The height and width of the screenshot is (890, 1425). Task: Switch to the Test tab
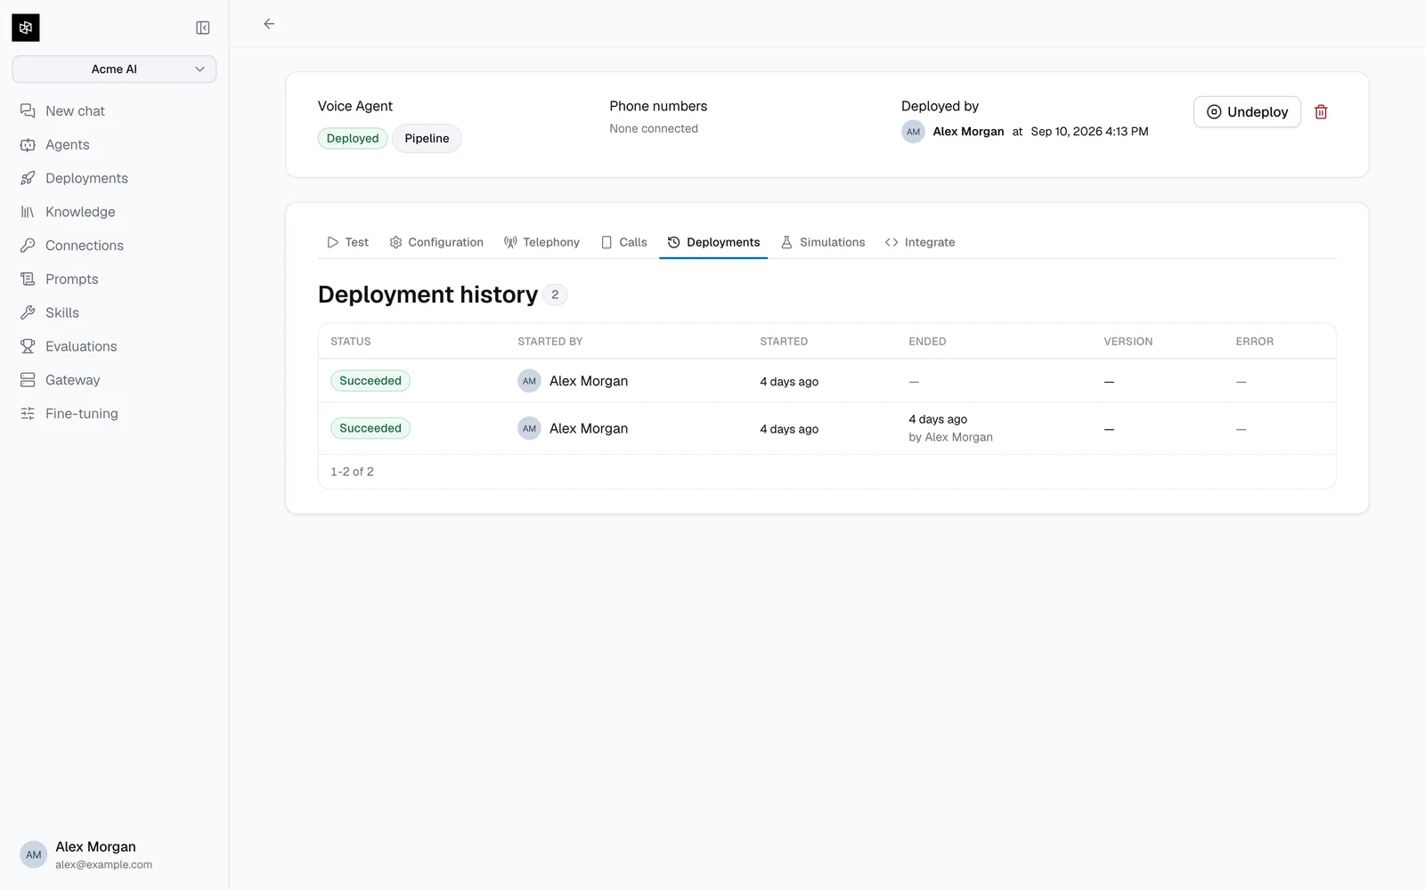tap(347, 242)
